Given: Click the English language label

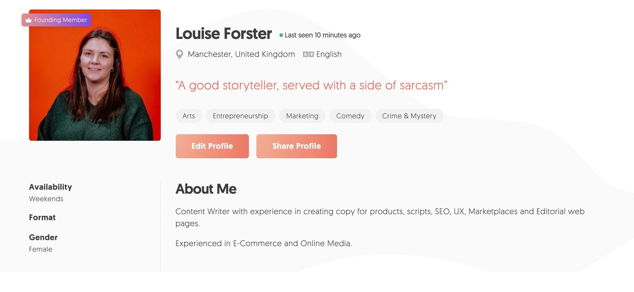Looking at the screenshot, I should (x=329, y=54).
